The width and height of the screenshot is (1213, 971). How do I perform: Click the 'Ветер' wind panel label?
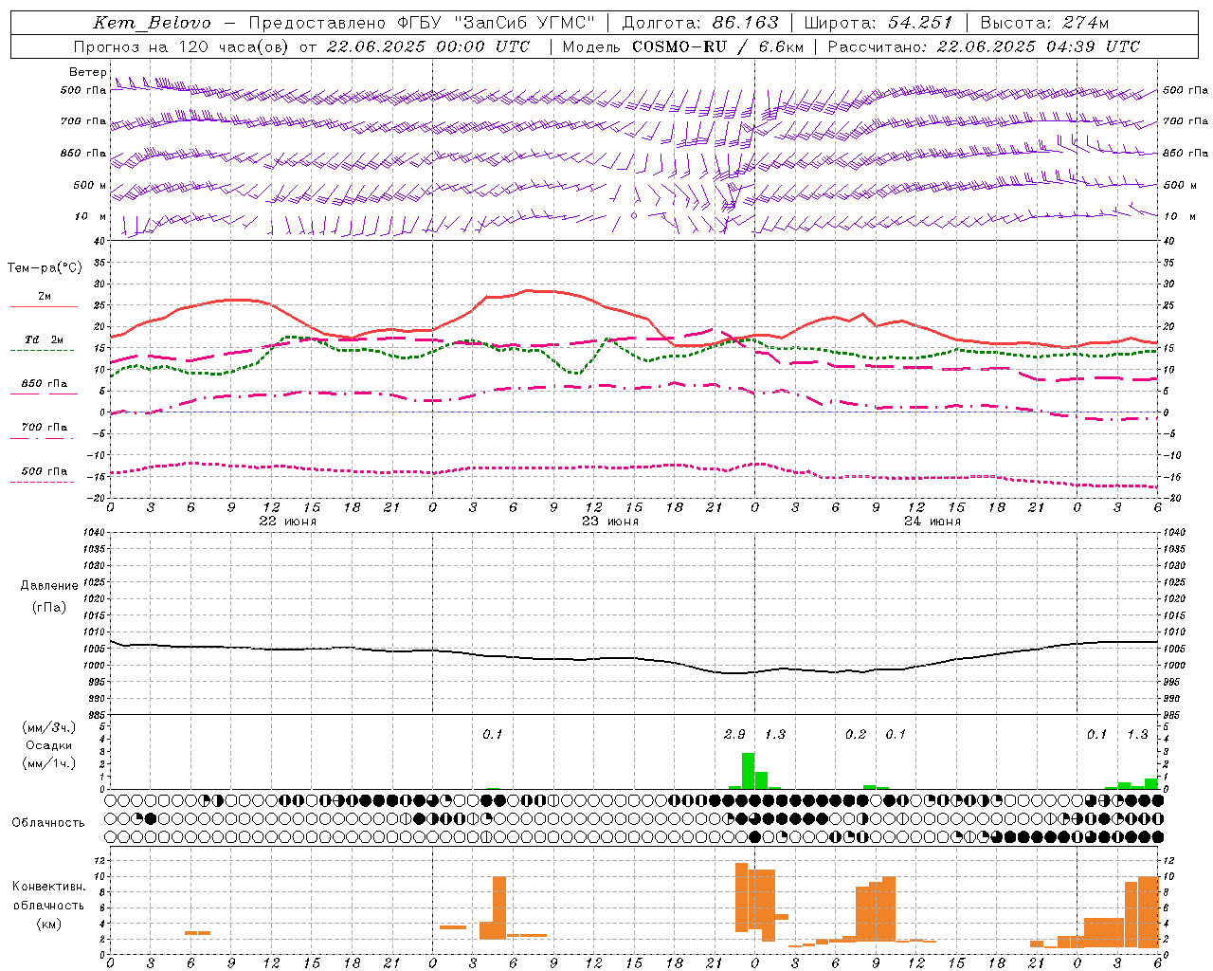pyautogui.click(x=87, y=72)
